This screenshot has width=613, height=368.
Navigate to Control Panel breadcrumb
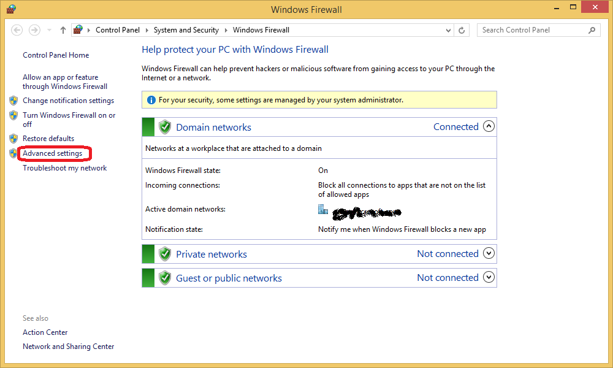tap(118, 30)
